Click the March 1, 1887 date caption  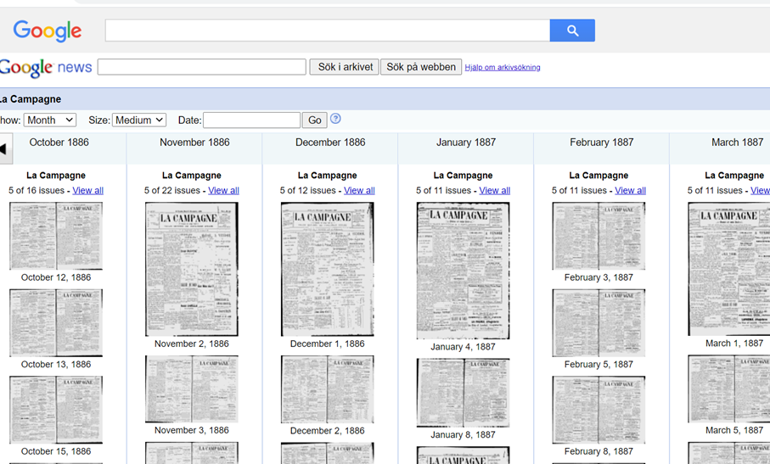click(734, 344)
